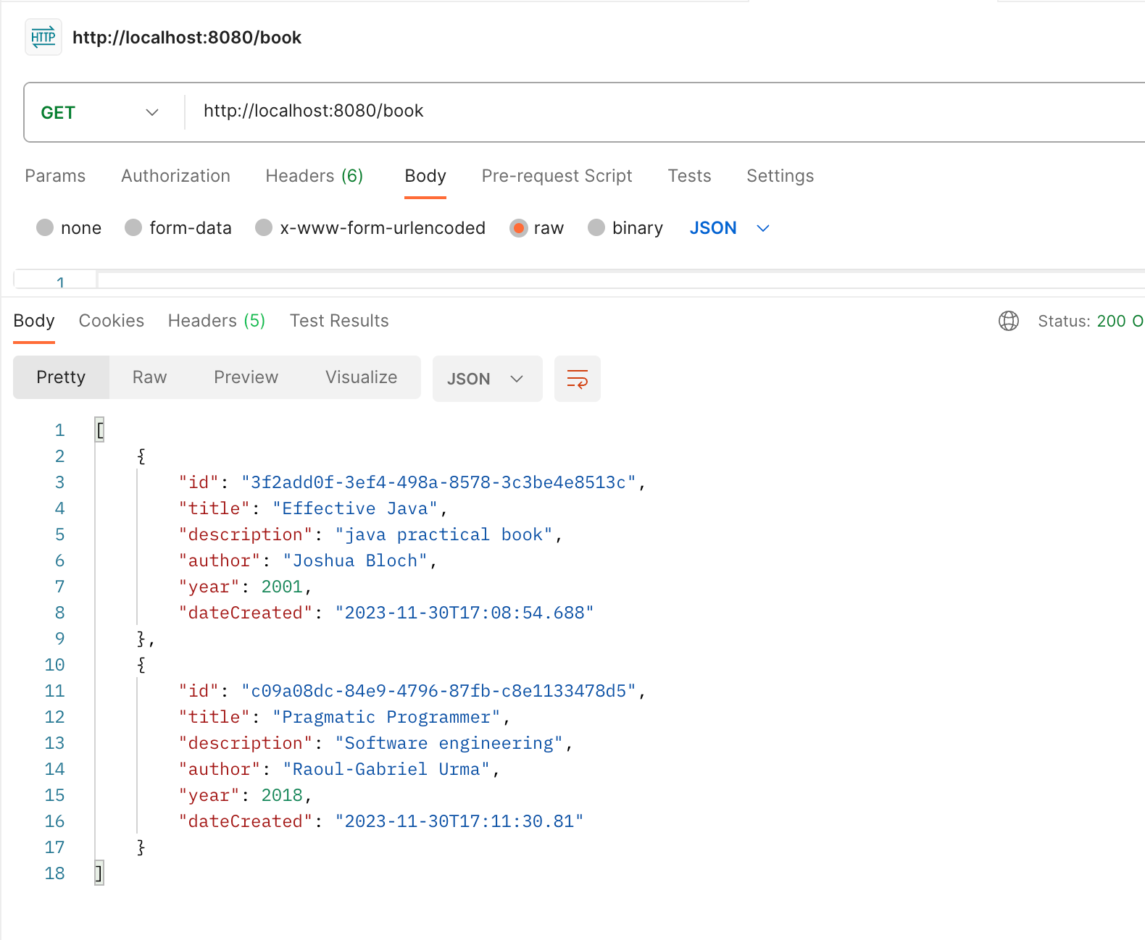Expand the request body JSON type dropdown

pyautogui.click(x=730, y=228)
